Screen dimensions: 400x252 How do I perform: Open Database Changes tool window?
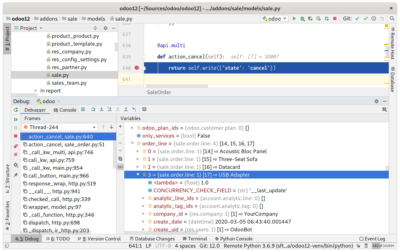pos(152,239)
